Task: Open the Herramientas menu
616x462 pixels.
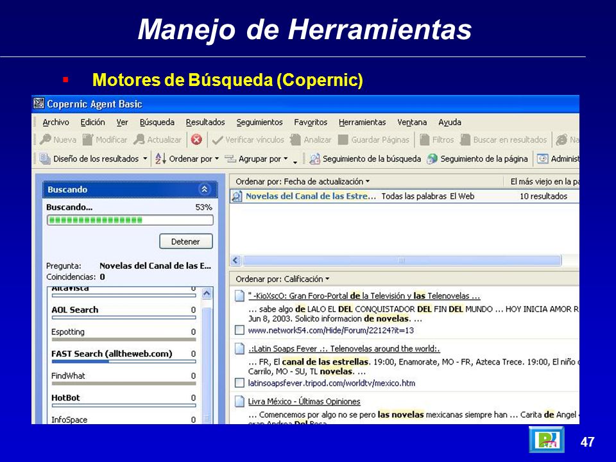Action: point(362,122)
